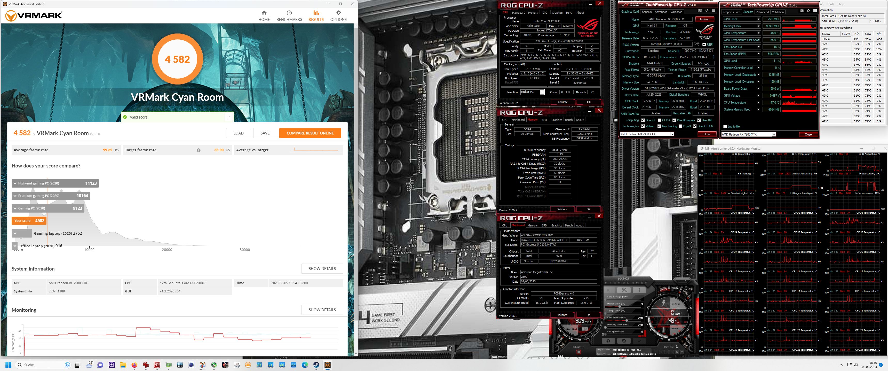
Task: Click the Afterburner Kombustor airplane icon
Action: pos(624,290)
